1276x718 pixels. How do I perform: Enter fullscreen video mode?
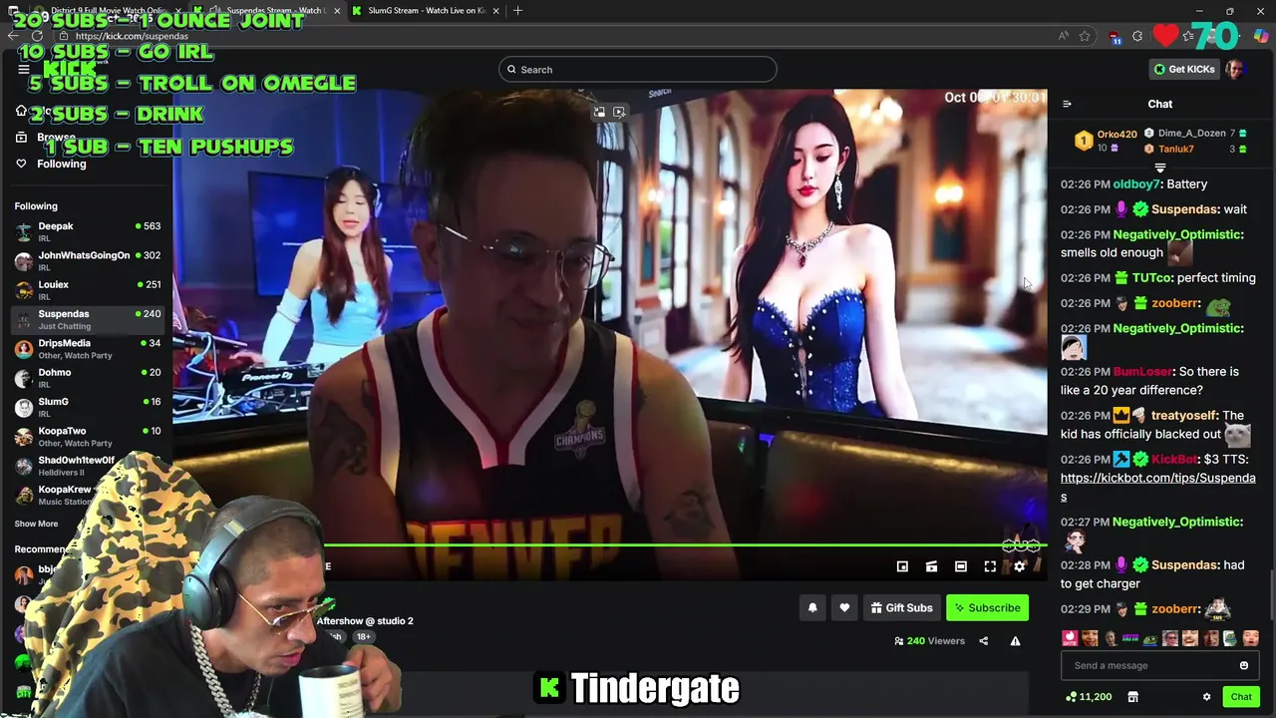990,566
